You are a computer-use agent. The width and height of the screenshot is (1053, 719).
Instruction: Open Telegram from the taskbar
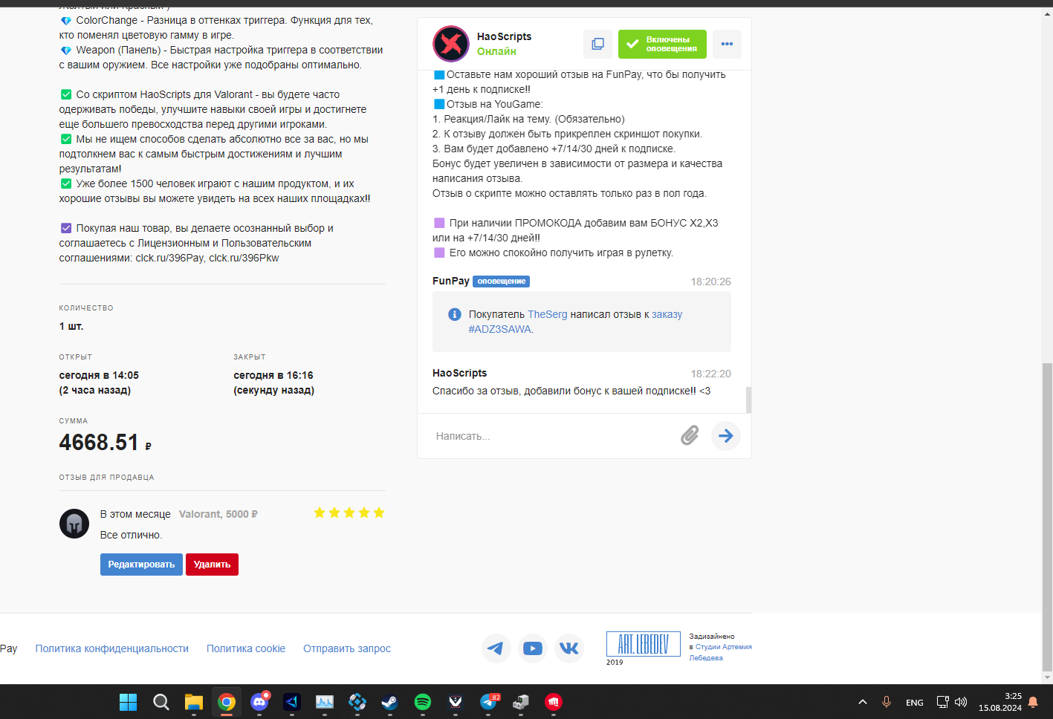[x=488, y=702]
